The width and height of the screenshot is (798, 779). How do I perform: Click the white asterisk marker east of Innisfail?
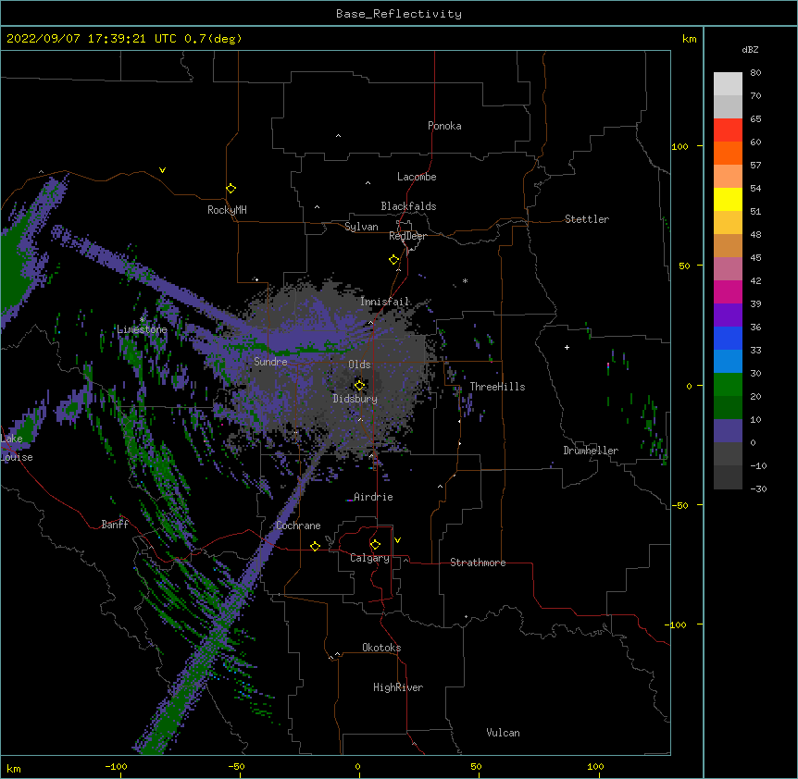(465, 281)
